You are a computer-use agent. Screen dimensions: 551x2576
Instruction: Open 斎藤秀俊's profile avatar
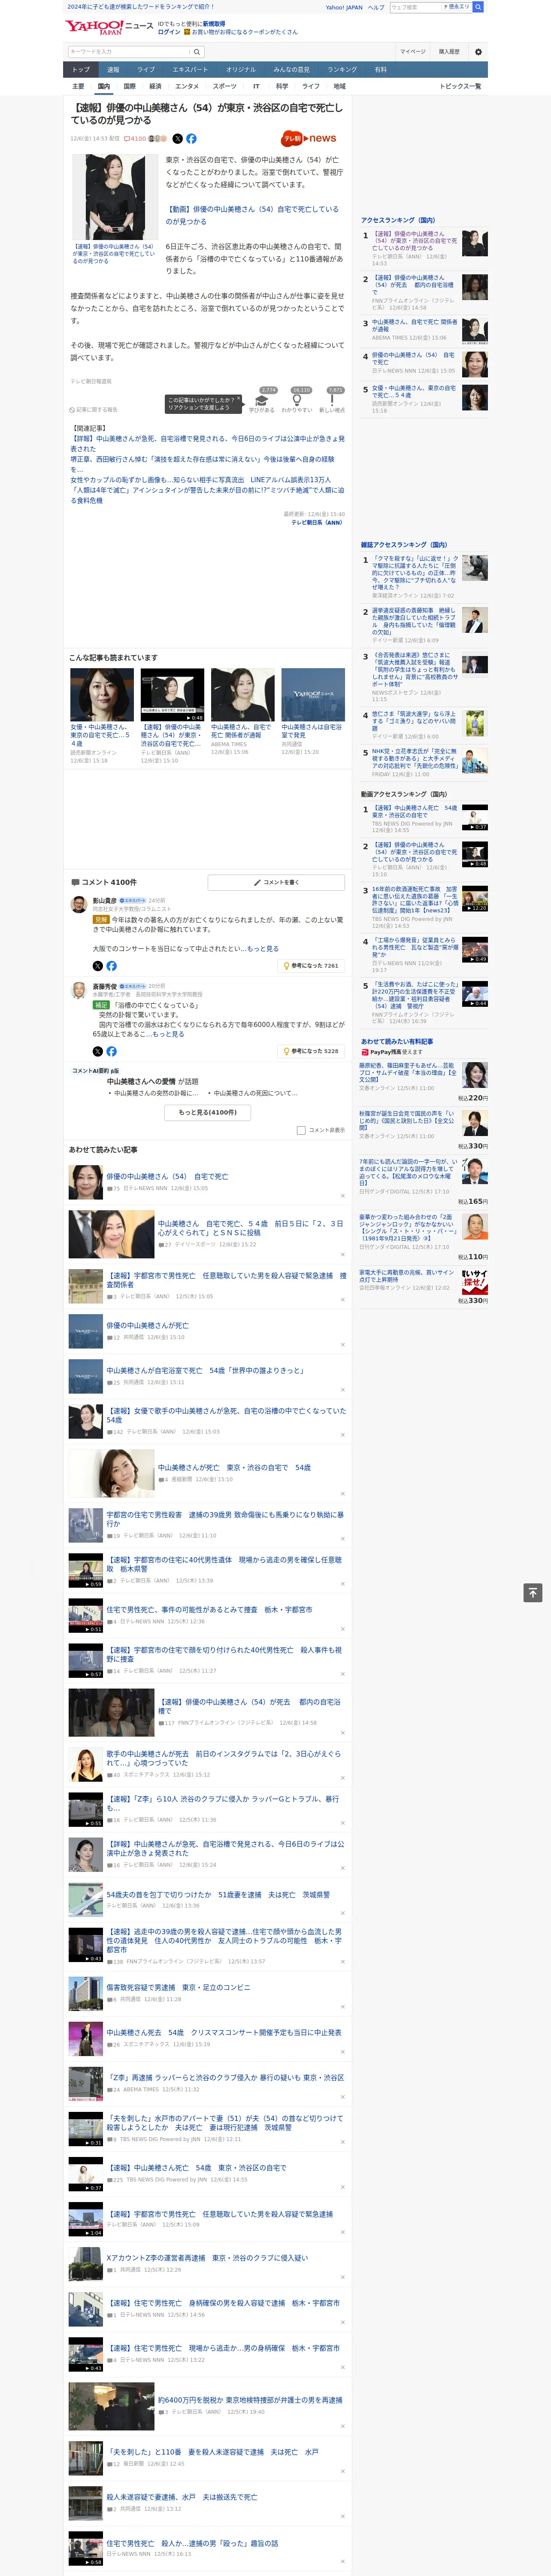78,990
